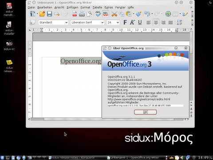The width and height of the screenshot is (213, 160).
Task: Open the Liberation Serif font dropdown
Action: coord(102,23)
